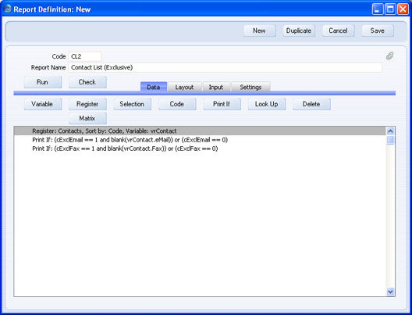Select the Settings tab
Screen dimensions: 412x315
(x=250, y=87)
